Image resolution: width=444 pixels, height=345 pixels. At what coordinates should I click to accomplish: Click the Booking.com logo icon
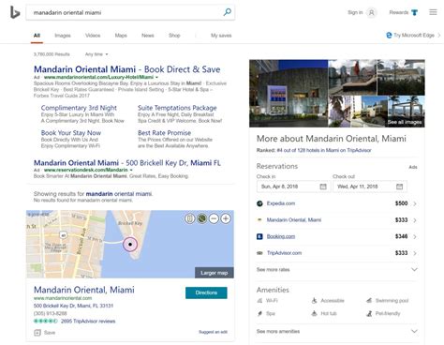[x=259, y=236]
